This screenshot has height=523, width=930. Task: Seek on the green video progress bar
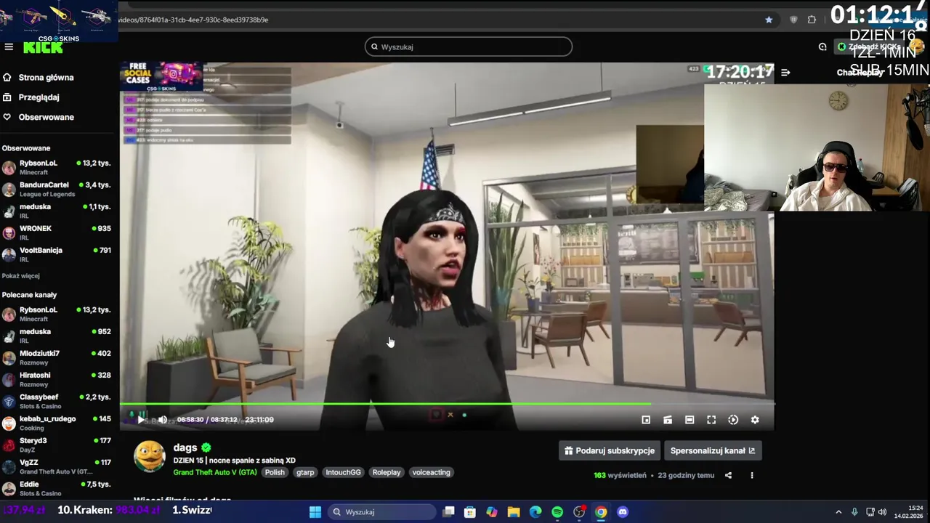click(447, 404)
